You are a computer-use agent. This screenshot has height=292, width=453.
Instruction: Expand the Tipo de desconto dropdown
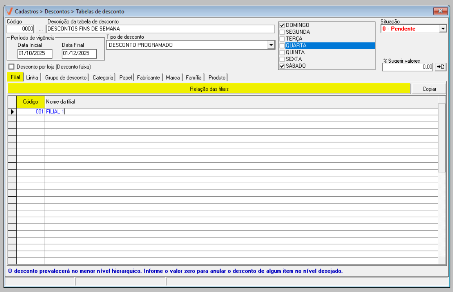pos(271,45)
